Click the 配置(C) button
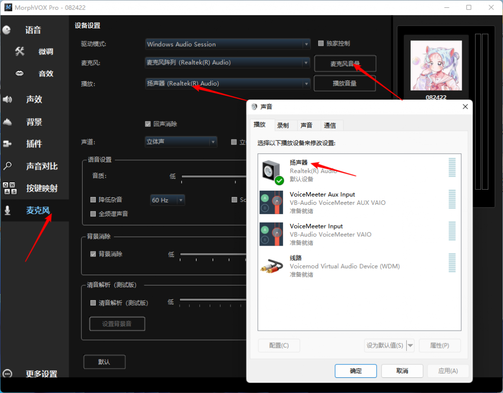 (279, 345)
